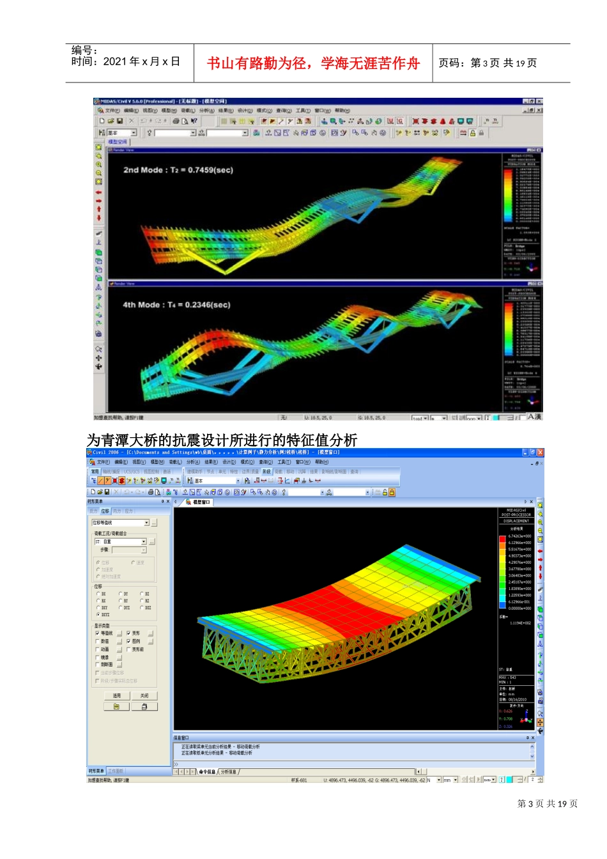Viewport: 607px width, 859px height.
Task: Click red left-arrow icon in Civil 2006 right sidebar
Action: (x=540, y=550)
